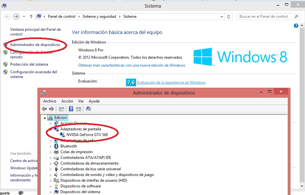305x195 pixels.
Task: Go up one level in Sistema window
Action: [x=31, y=16]
